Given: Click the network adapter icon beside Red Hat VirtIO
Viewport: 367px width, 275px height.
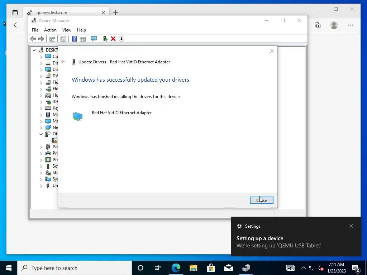Looking at the screenshot, I should tap(77, 116).
